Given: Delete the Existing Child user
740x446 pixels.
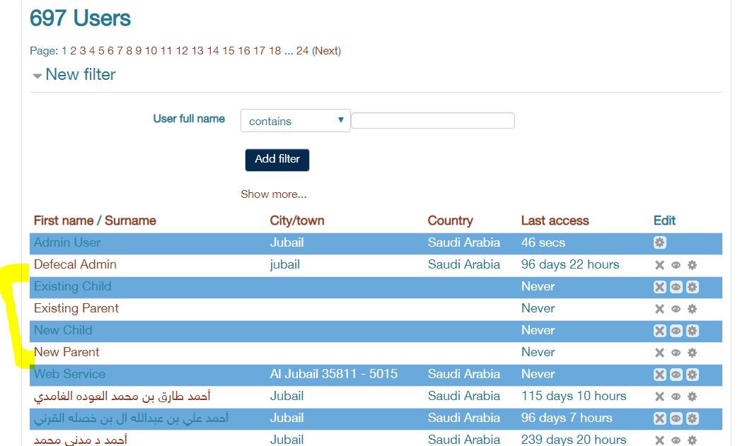Looking at the screenshot, I should tap(659, 287).
